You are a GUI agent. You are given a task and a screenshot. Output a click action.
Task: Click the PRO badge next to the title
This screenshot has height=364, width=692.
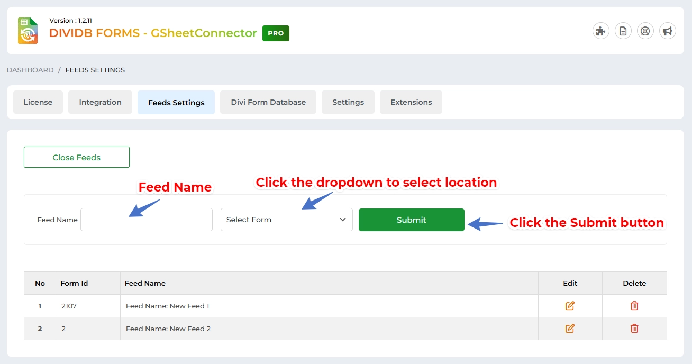click(275, 33)
